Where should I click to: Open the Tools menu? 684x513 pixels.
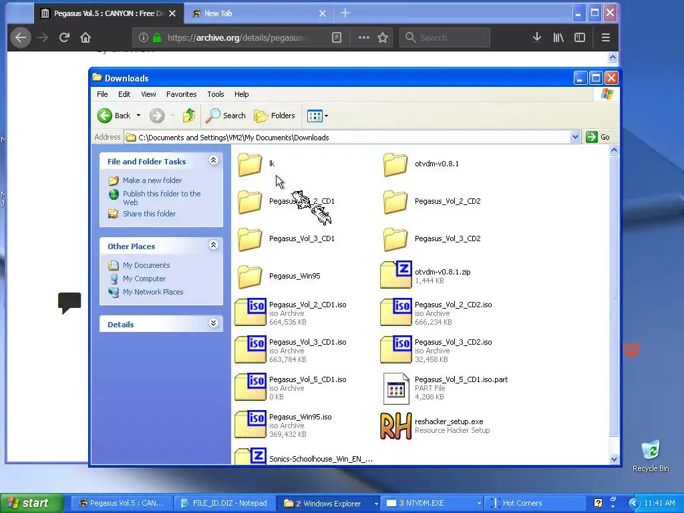pos(216,94)
